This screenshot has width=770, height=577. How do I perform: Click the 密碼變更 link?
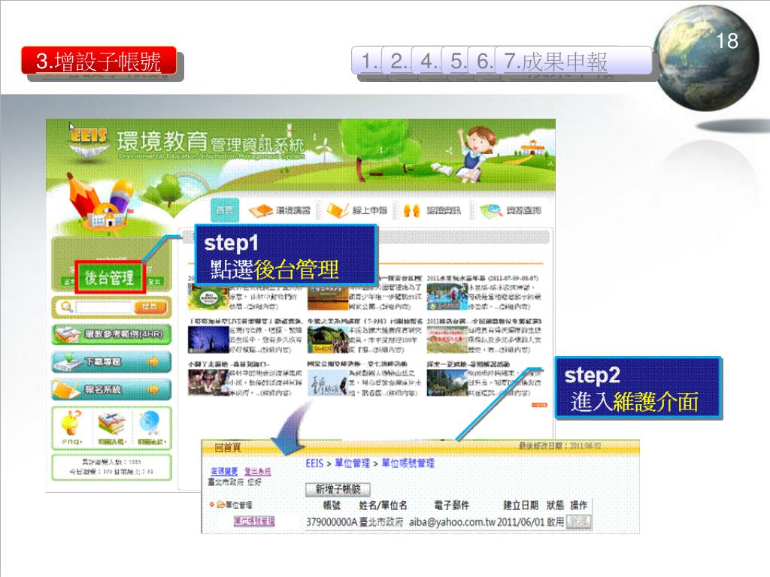(x=224, y=471)
